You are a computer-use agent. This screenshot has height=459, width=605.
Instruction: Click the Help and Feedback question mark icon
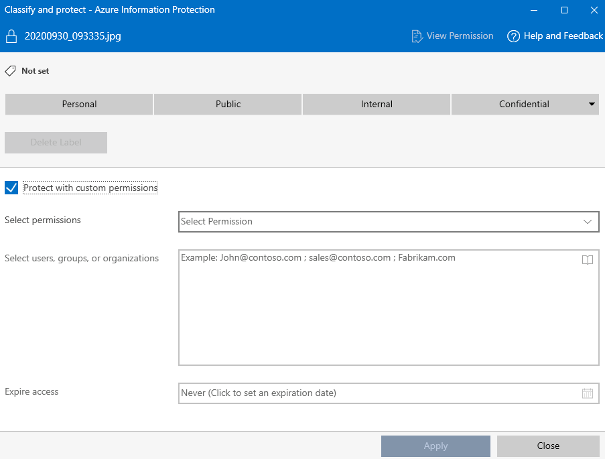(x=513, y=36)
